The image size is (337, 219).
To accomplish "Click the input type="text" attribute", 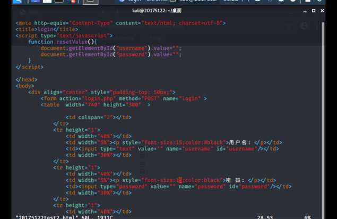I will [x=117, y=149].
